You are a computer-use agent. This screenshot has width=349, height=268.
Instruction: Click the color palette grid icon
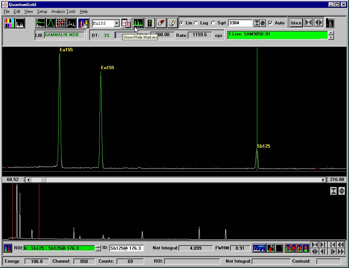tap(9, 23)
